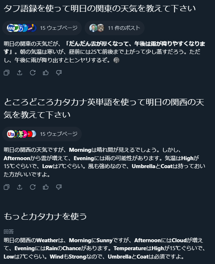Select the first question heading about タフ語録
Viewport: 215px width, 264px height.
pyautogui.click(x=100, y=8)
